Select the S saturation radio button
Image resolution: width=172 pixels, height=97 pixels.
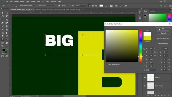(x=144, y=52)
